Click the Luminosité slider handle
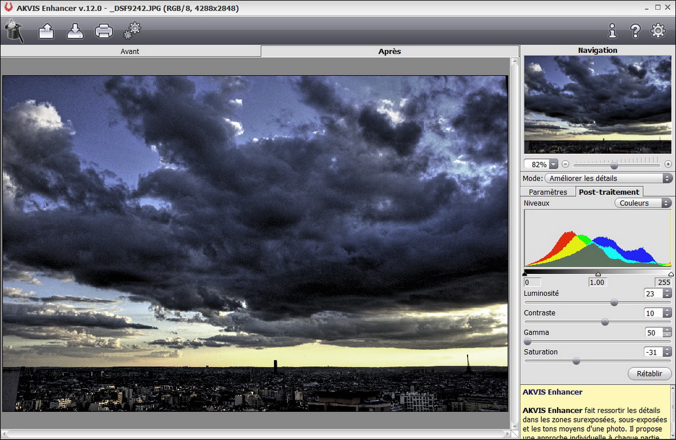 pos(614,303)
